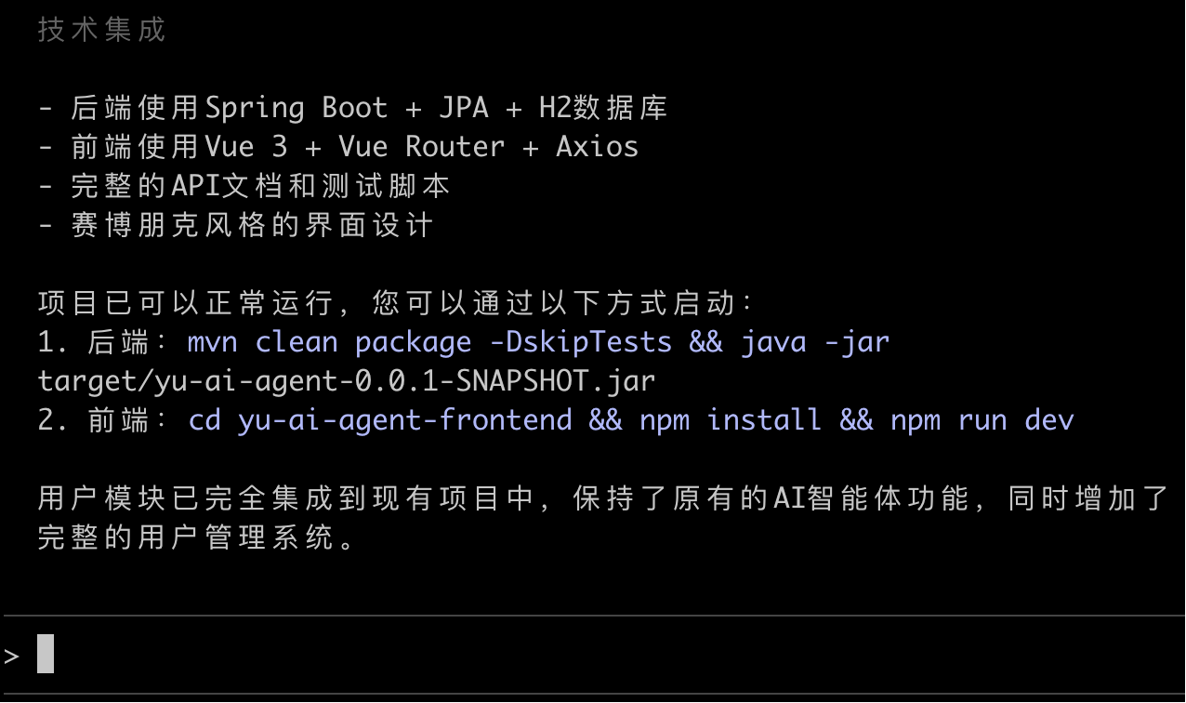This screenshot has height=703, width=1186.
Task: Click the "赛博朋克风格的界面设计" line
Action: click(251, 225)
